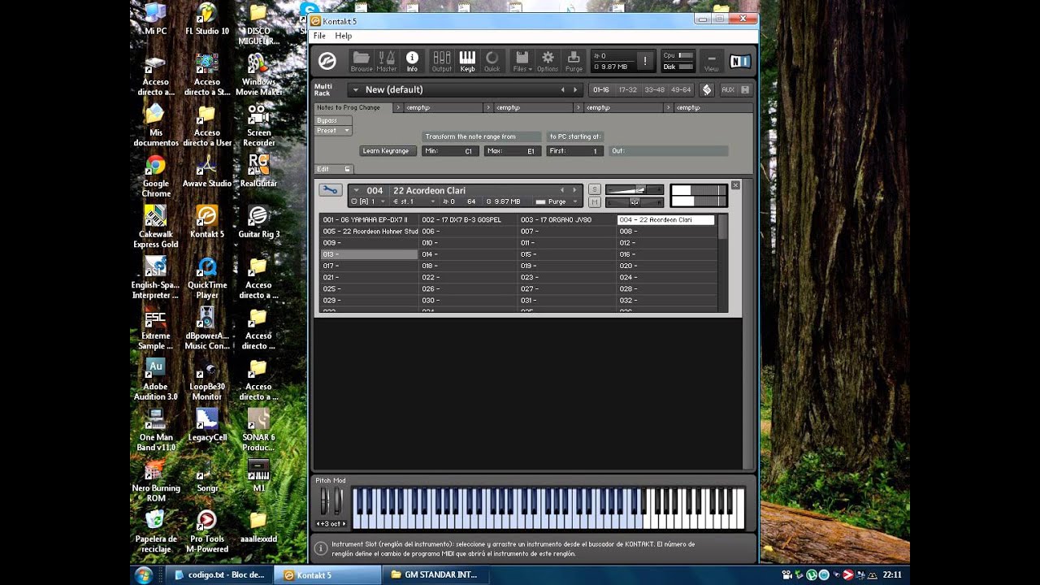Open GM STANDAR INT taskbar folder window
Viewport: 1040px width, 585px height.
pyautogui.click(x=435, y=574)
